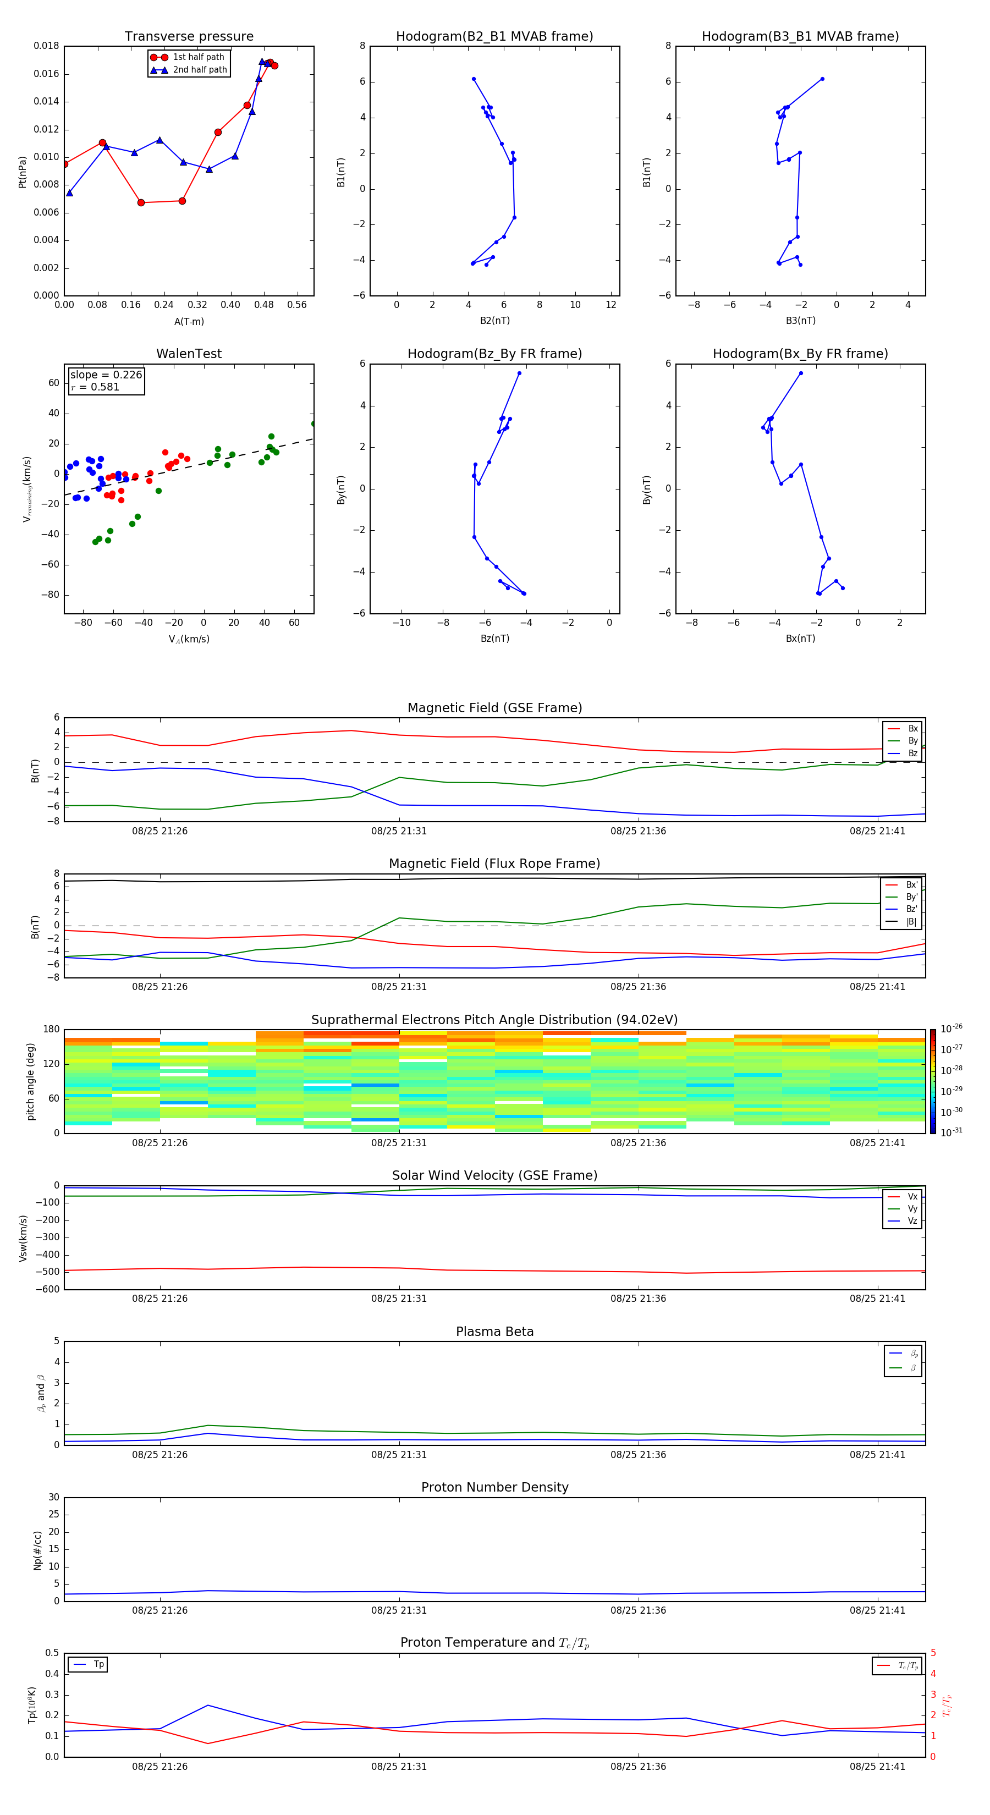Select the Tp legend entry in temperature plot

[87, 1664]
